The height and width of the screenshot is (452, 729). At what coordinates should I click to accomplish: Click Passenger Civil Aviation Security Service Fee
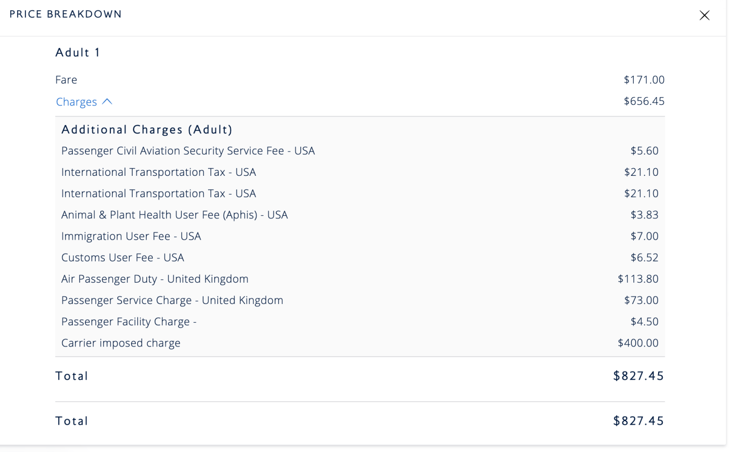(x=188, y=150)
